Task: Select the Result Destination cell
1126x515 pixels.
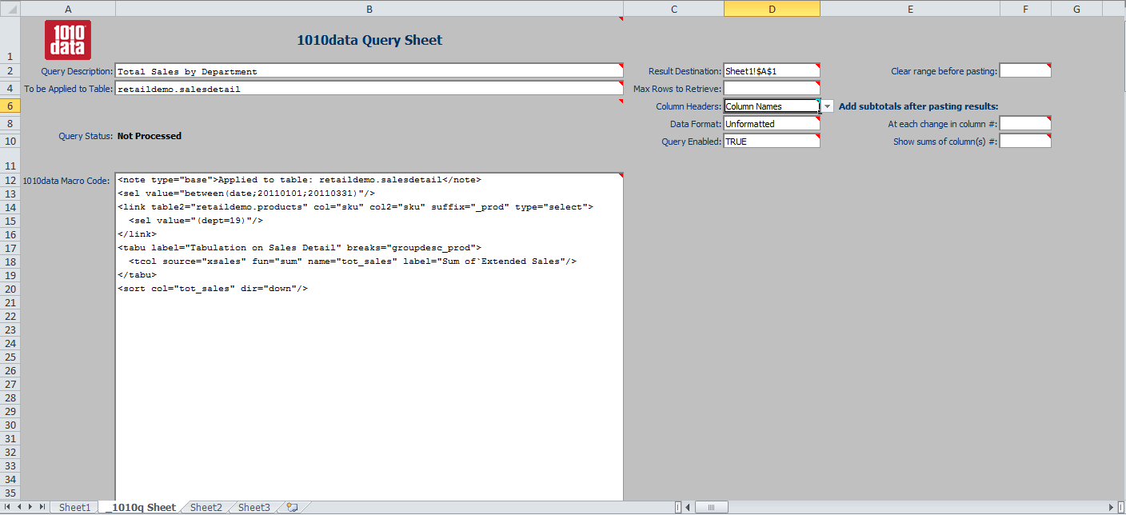Action: coord(772,71)
